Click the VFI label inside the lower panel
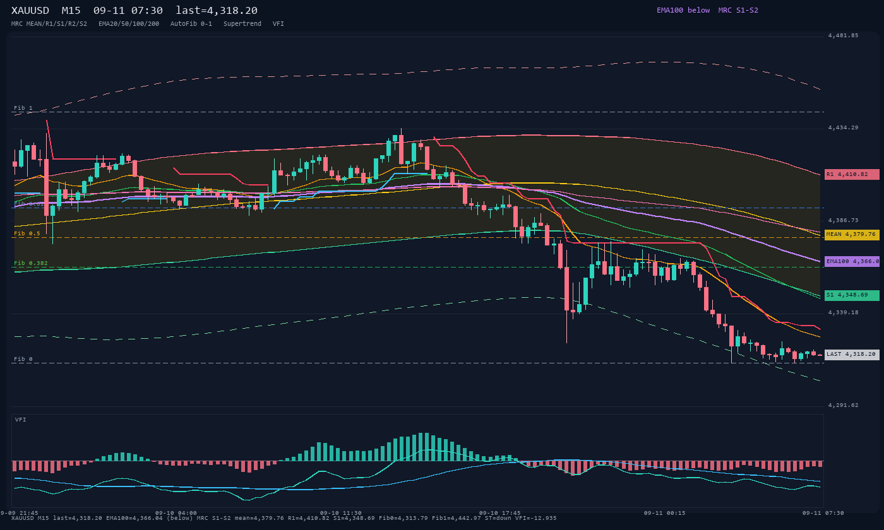This screenshot has height=530, width=884. tap(21, 420)
